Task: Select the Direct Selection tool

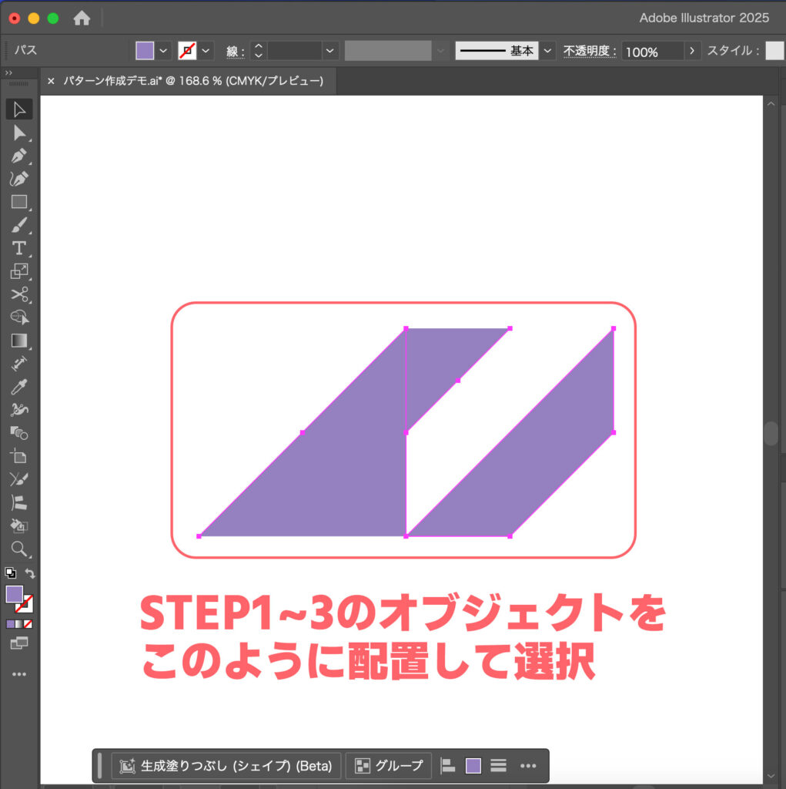Action: [19, 133]
